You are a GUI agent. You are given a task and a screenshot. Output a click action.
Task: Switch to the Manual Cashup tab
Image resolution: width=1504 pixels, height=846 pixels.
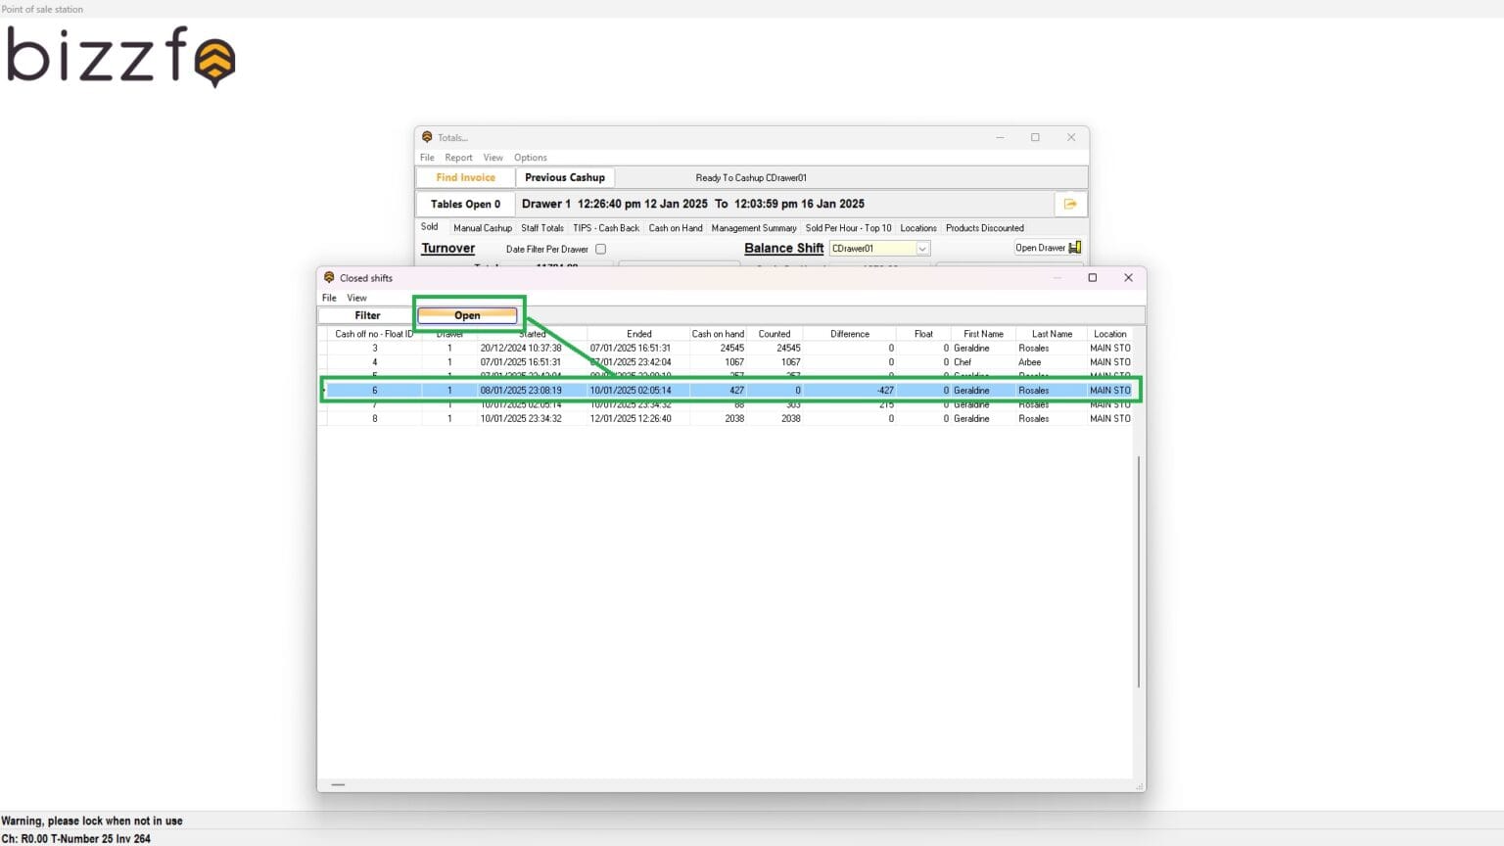click(482, 227)
